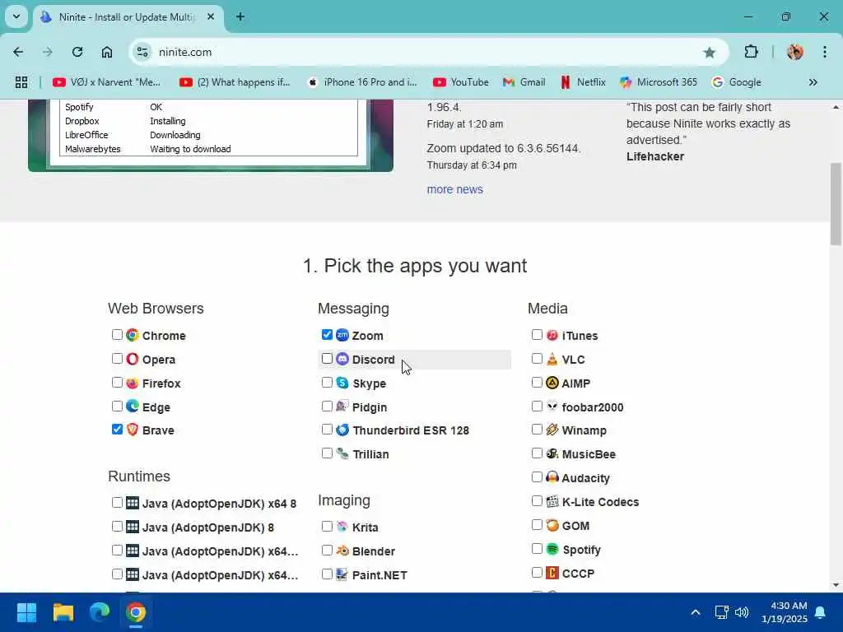Screen dimensions: 843x632
Task: Check the Edge checkbox
Action: (x=117, y=407)
